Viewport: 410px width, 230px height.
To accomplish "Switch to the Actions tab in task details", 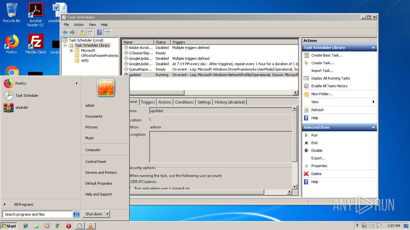I will point(165,102).
